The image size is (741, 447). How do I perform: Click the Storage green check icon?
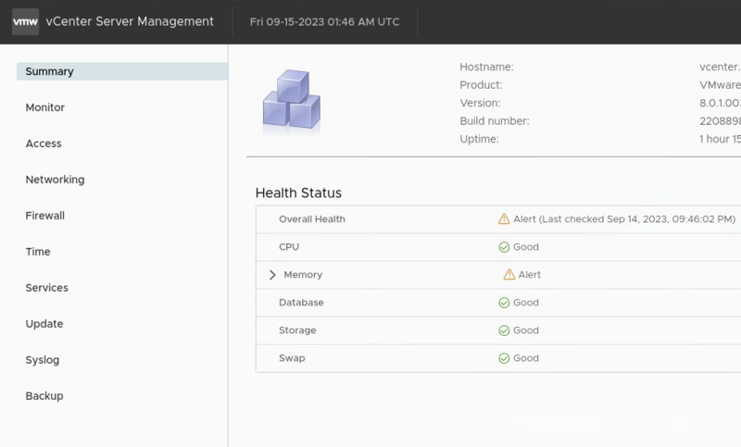click(504, 330)
